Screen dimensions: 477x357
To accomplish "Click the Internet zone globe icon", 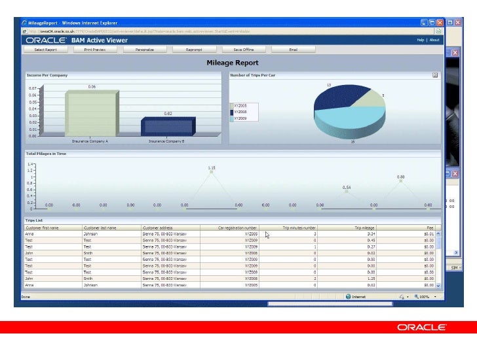I will (x=349, y=297).
